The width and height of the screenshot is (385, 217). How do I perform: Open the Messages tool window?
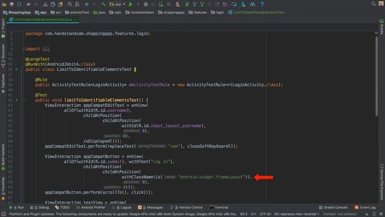(150, 207)
